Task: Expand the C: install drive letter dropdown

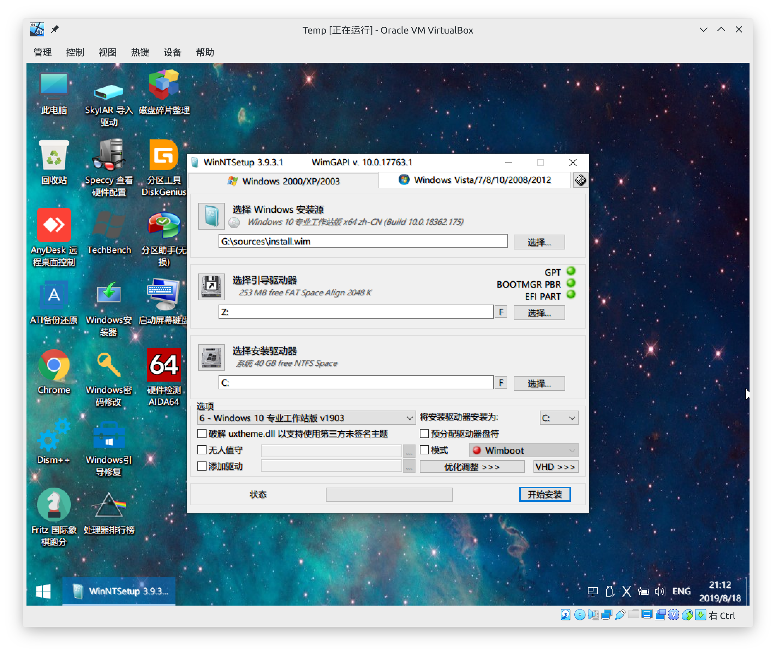Action: point(559,418)
